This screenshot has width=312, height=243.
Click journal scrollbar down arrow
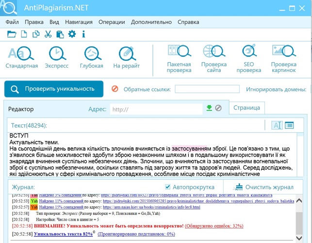click(x=299, y=238)
